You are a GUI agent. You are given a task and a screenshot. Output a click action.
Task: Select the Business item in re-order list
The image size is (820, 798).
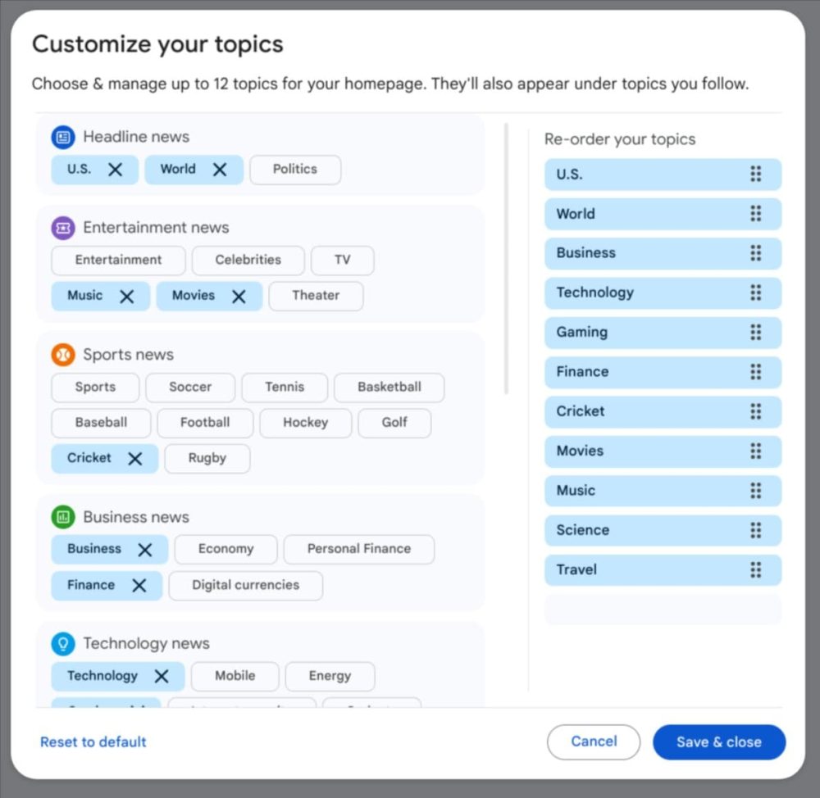point(640,253)
